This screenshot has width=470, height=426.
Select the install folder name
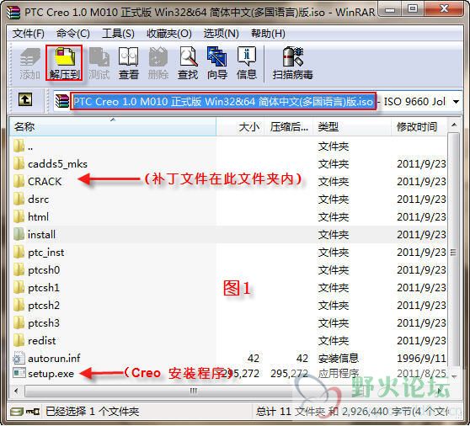coord(41,235)
